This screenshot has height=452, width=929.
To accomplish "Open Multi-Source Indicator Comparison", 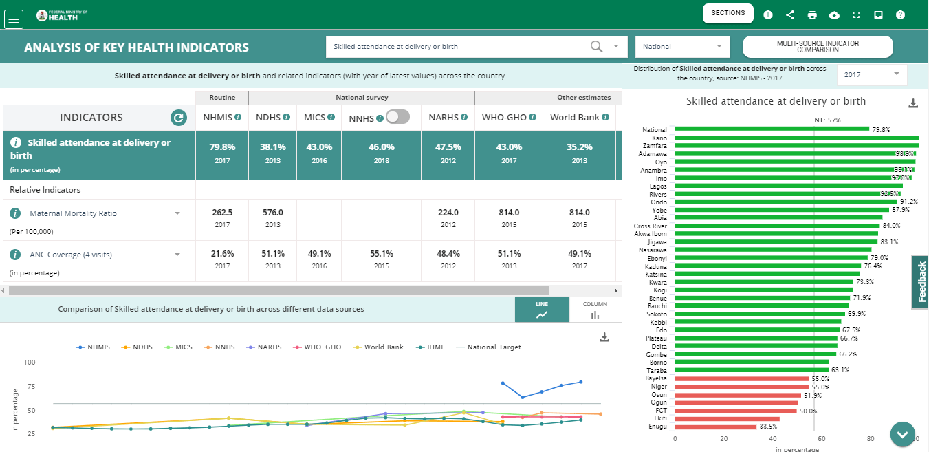I will click(x=818, y=47).
